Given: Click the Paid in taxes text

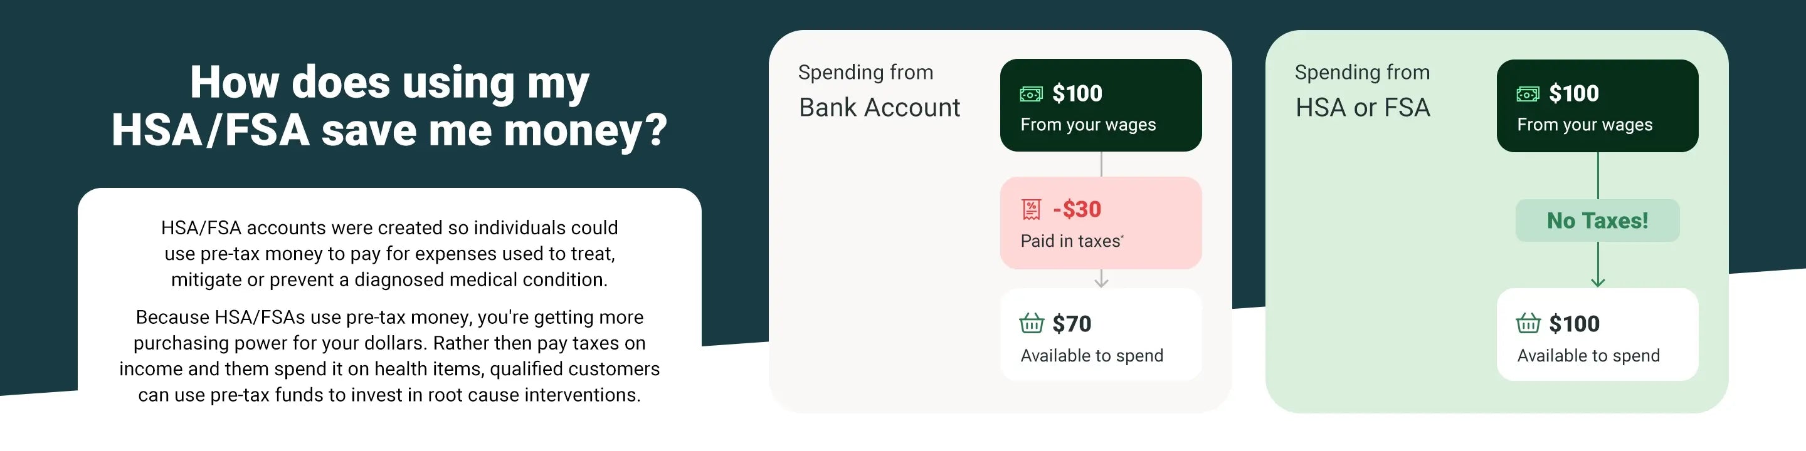Looking at the screenshot, I should (x=1070, y=241).
